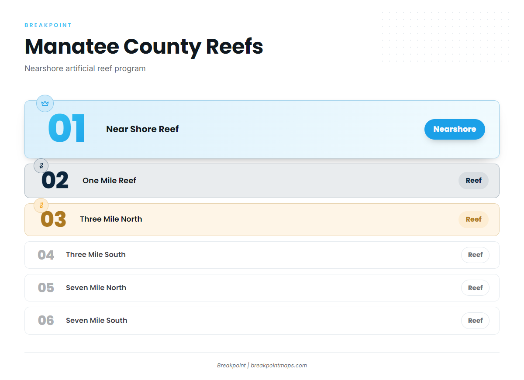Click the "Manatee County Reefs" heading
The width and height of the screenshot is (524, 380).
click(144, 46)
